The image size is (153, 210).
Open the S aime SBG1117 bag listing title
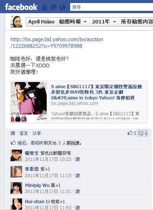(x=97, y=92)
